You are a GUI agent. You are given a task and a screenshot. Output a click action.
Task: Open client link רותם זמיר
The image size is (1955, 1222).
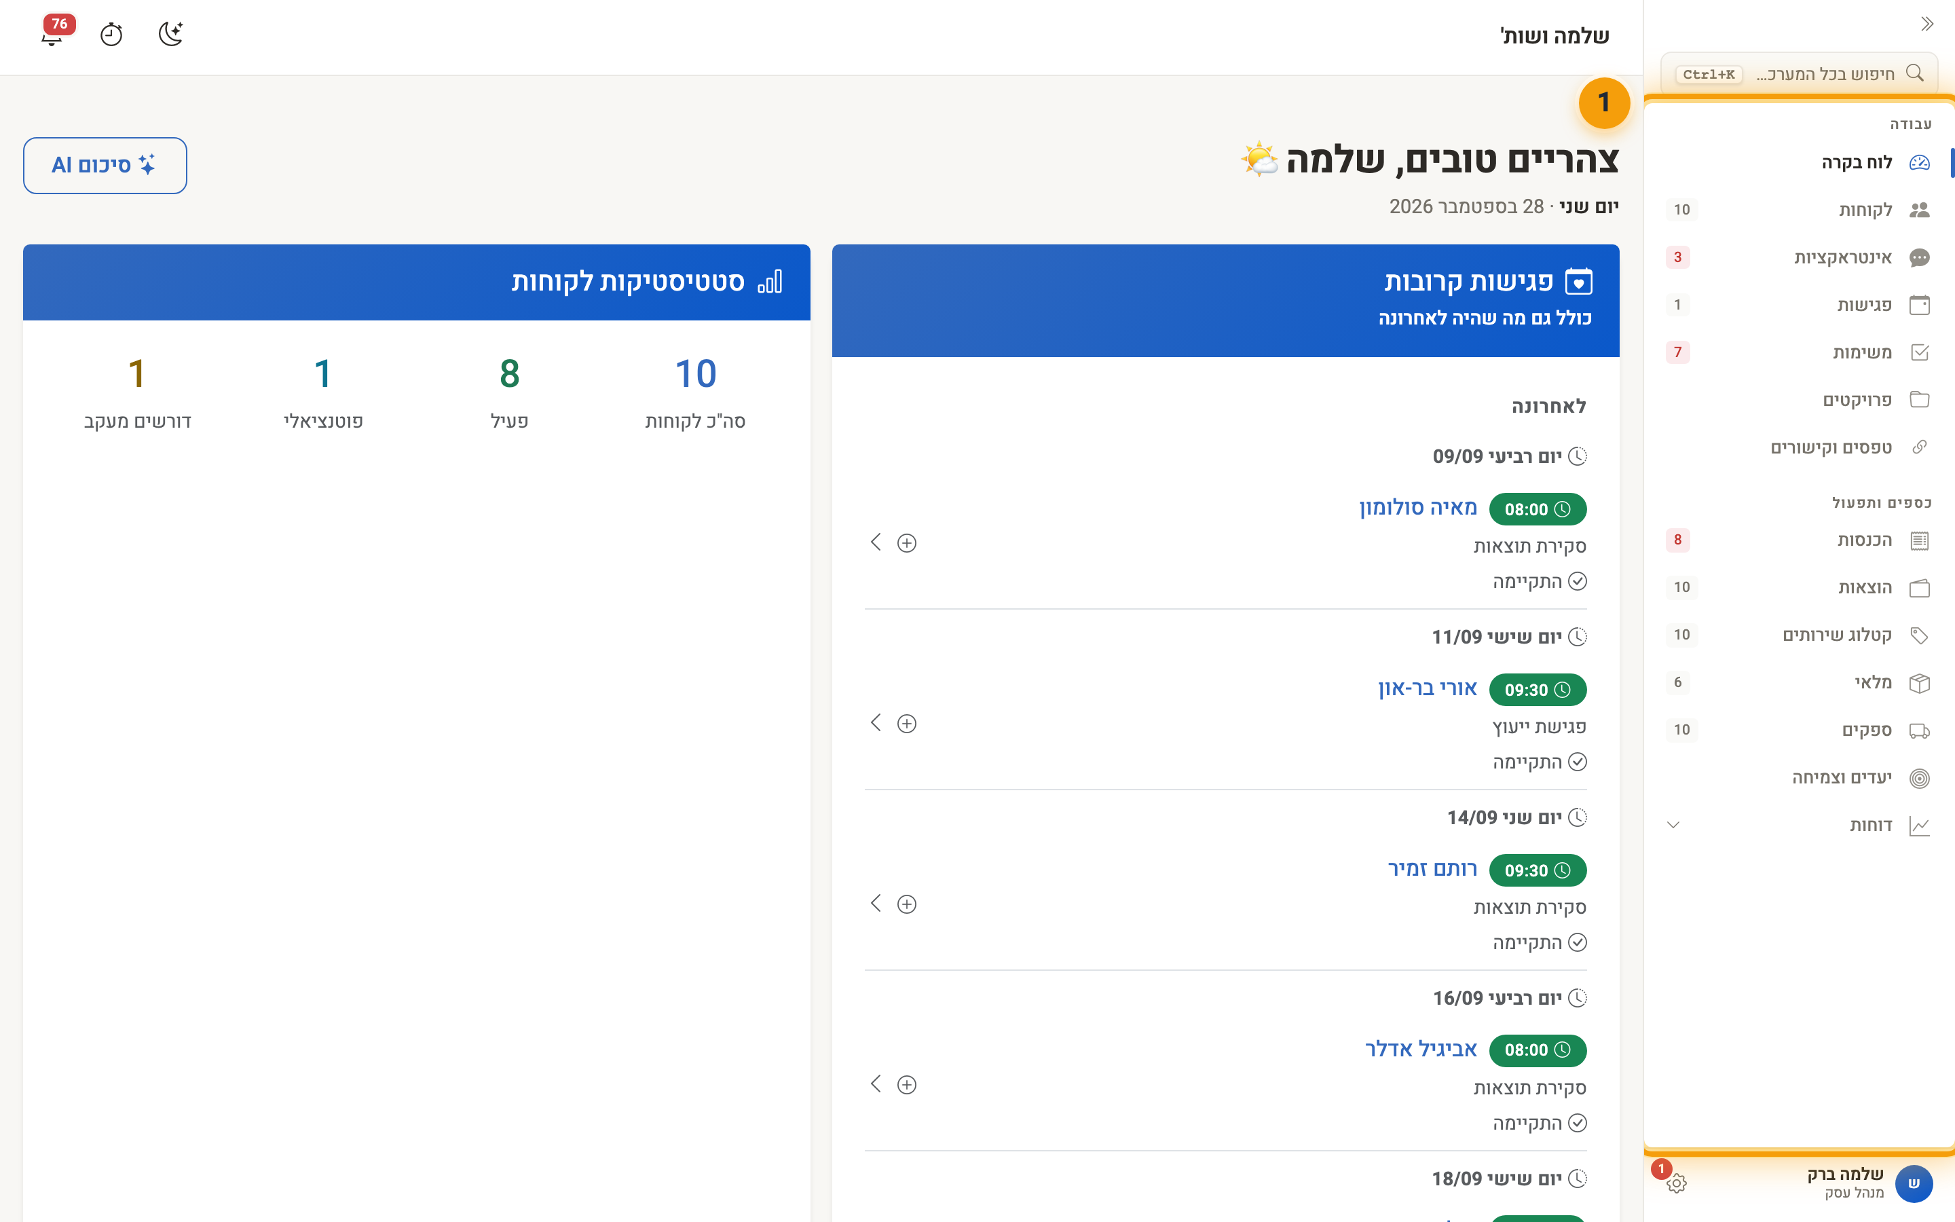pyautogui.click(x=1432, y=869)
